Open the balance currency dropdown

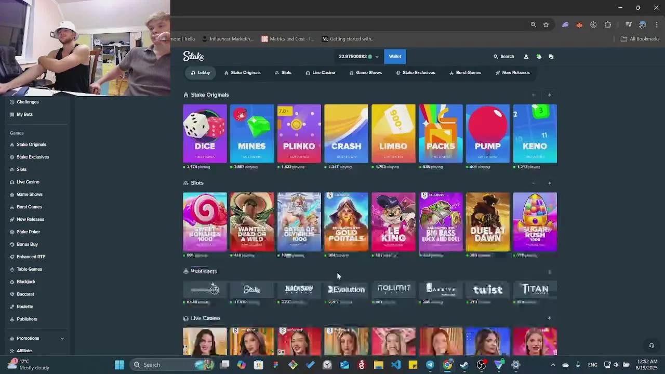point(358,57)
